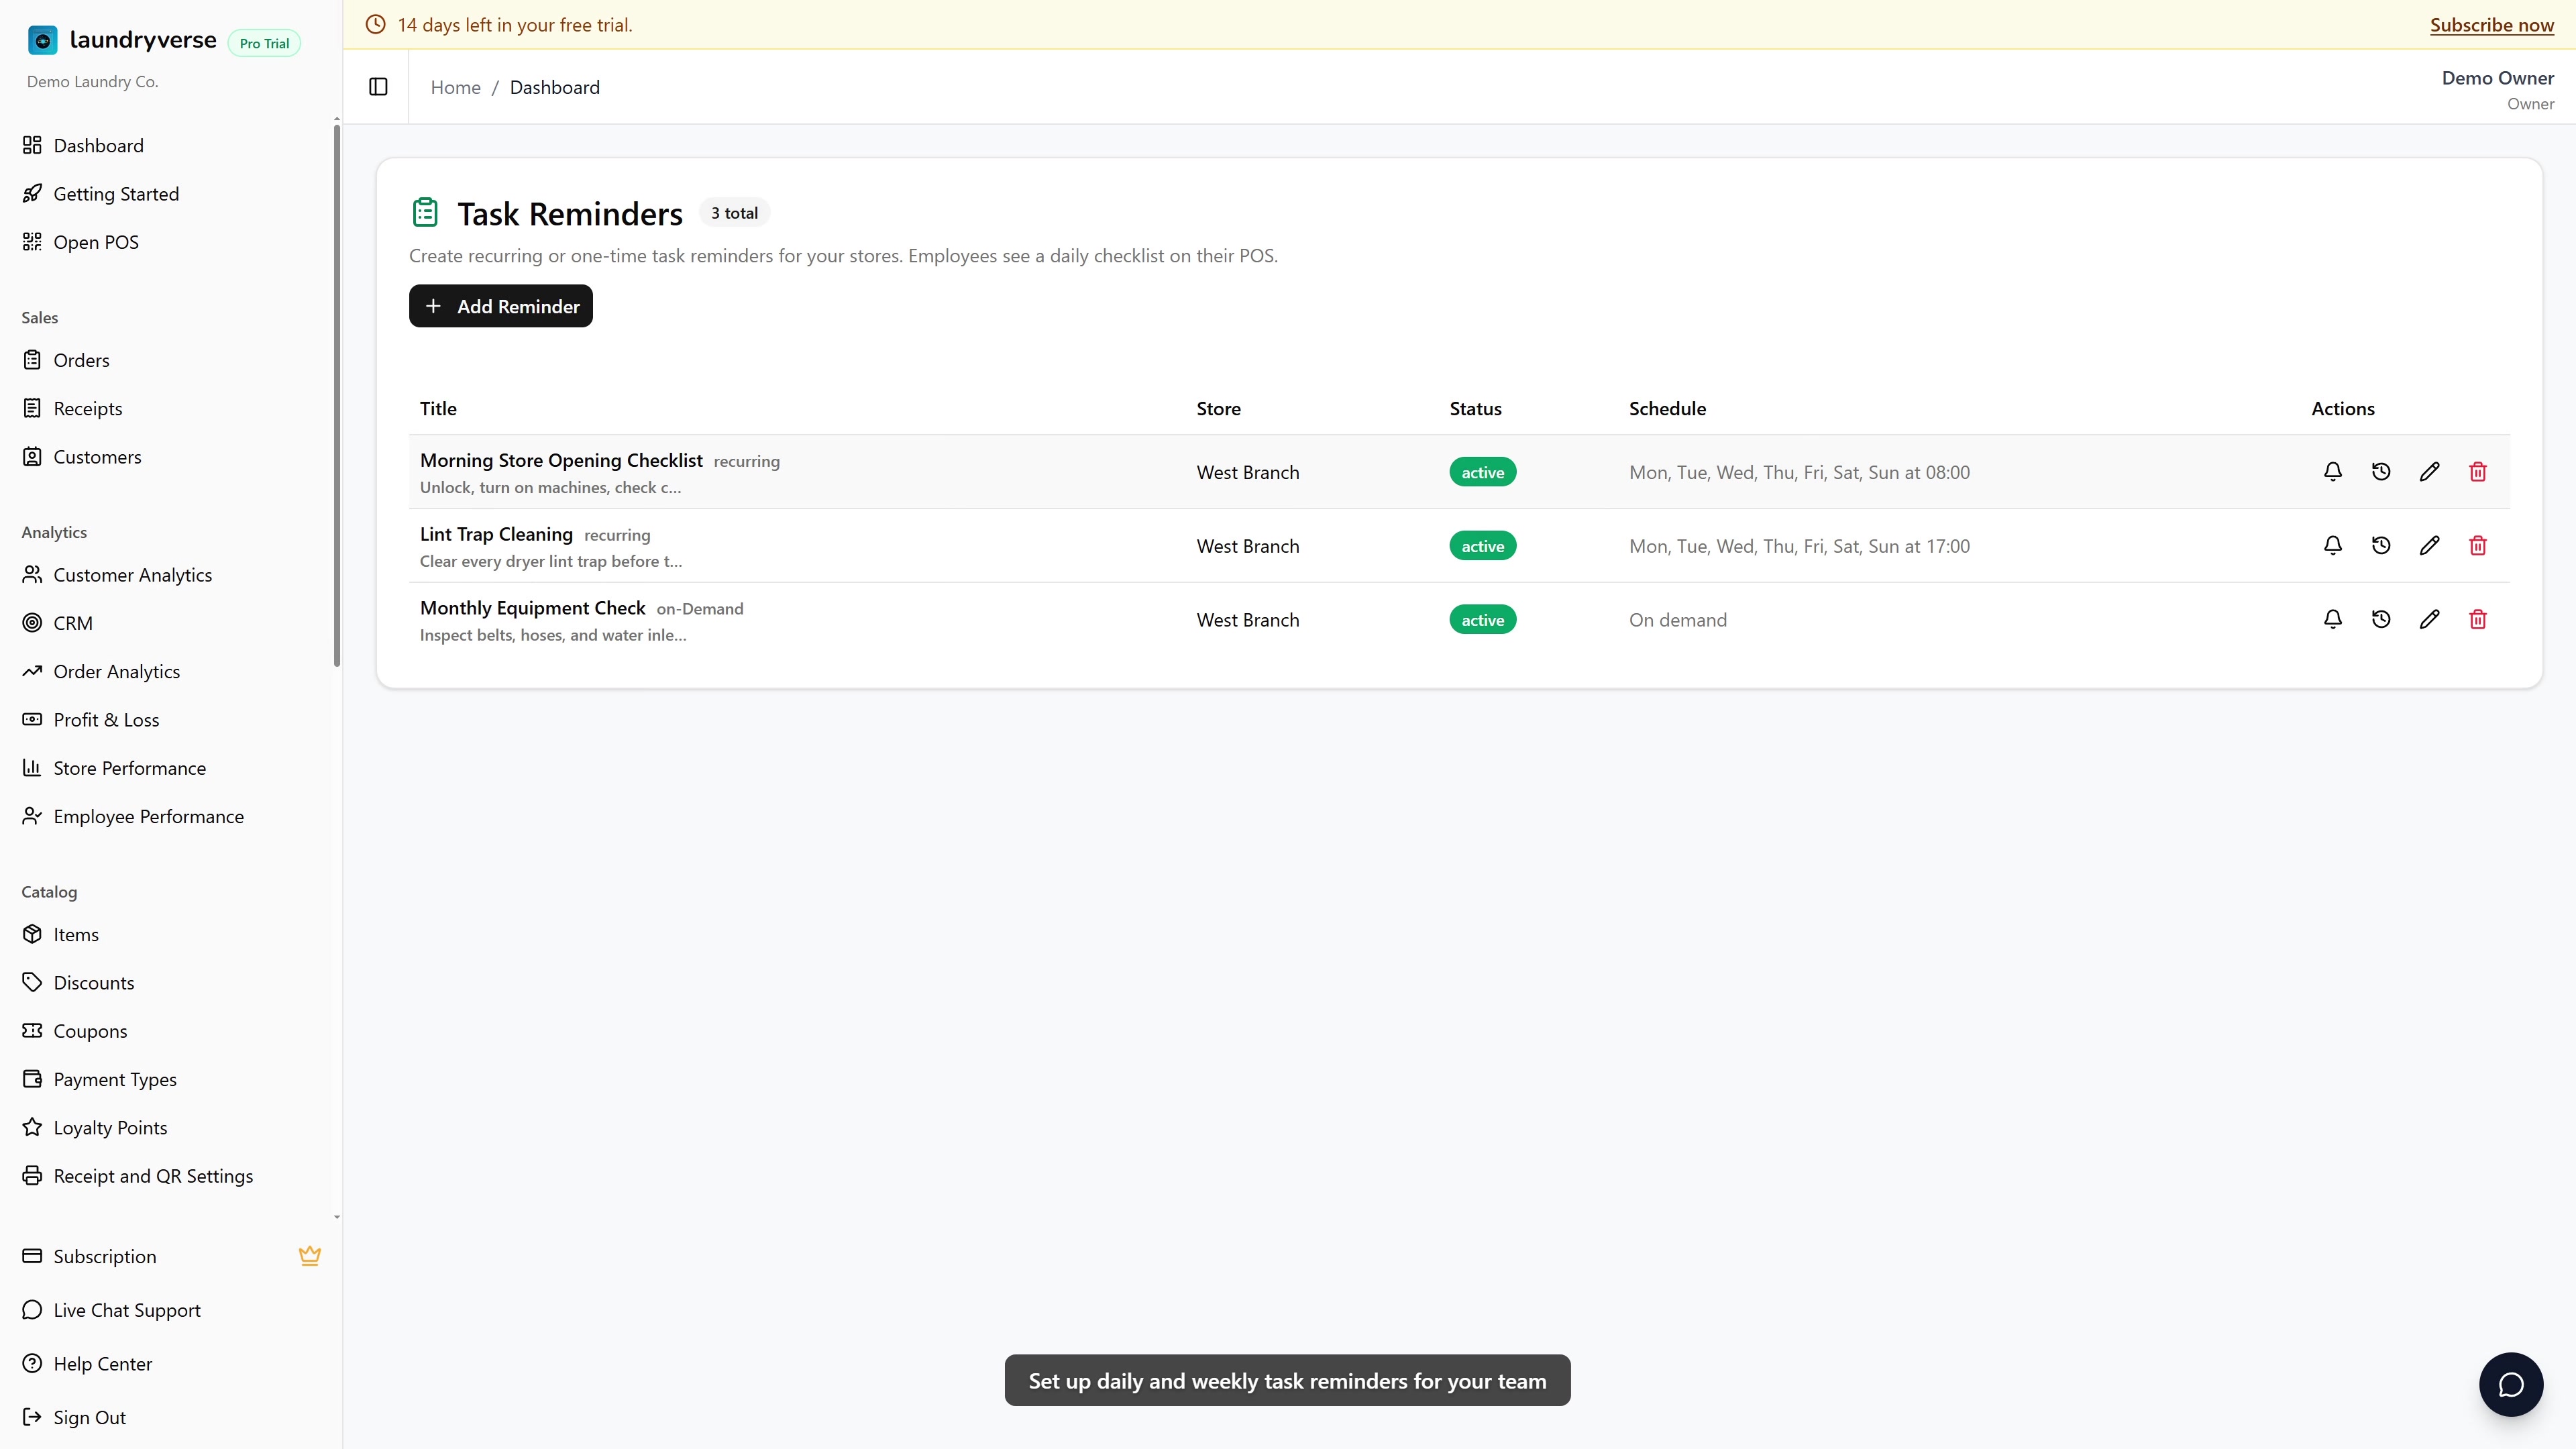The image size is (2576, 1449).
Task: Click the Morning Store Opening Checklist title
Action: tap(561, 460)
